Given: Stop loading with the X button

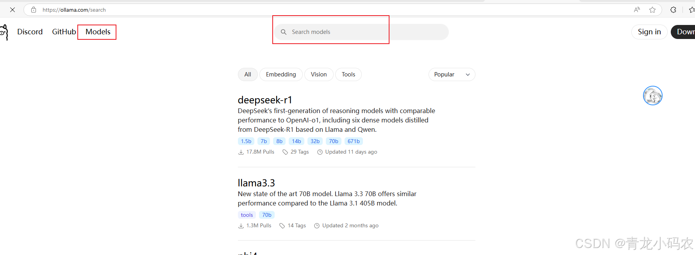Looking at the screenshot, I should click(13, 10).
